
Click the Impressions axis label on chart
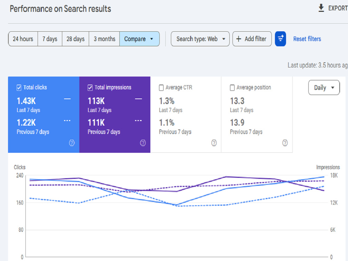(328, 167)
